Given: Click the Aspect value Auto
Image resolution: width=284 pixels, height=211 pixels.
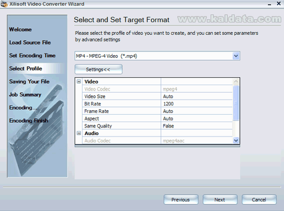Looking at the screenshot, I should click(168, 119).
